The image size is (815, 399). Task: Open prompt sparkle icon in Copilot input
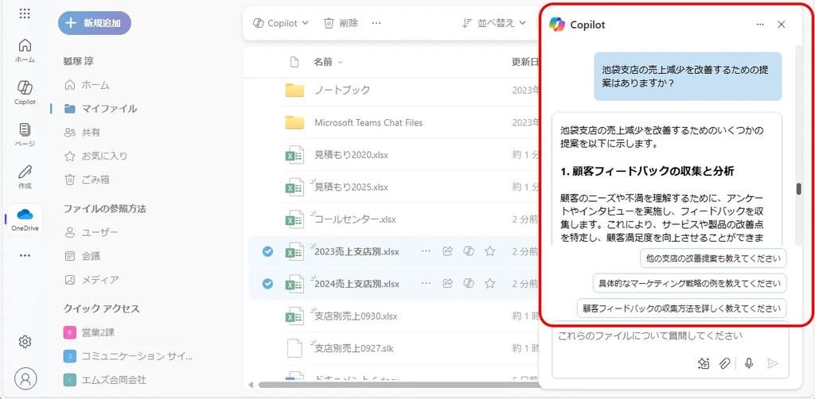704,363
